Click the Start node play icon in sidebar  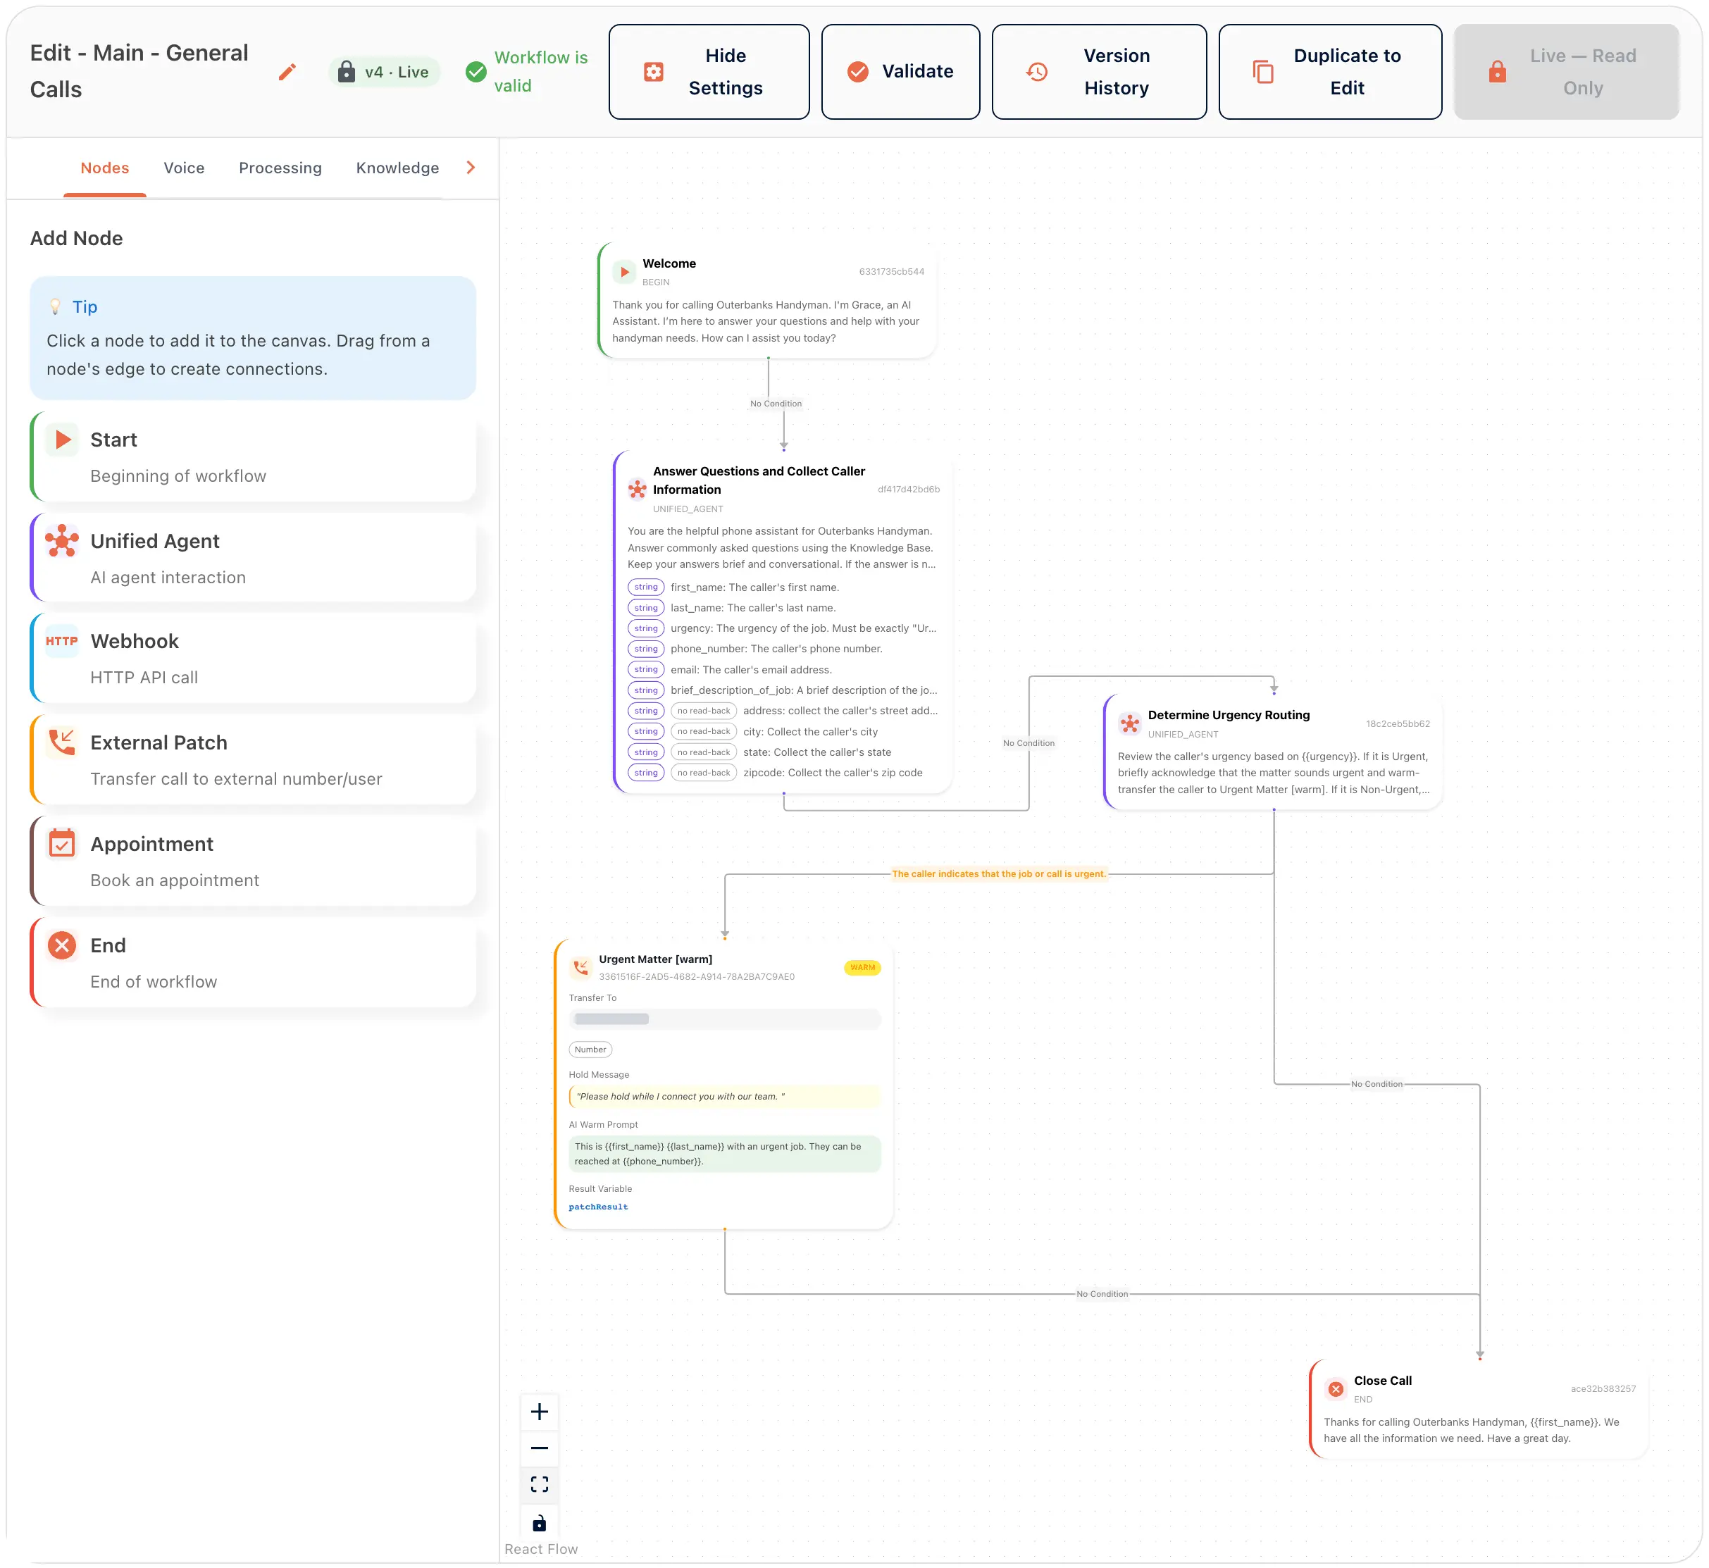[x=62, y=440]
